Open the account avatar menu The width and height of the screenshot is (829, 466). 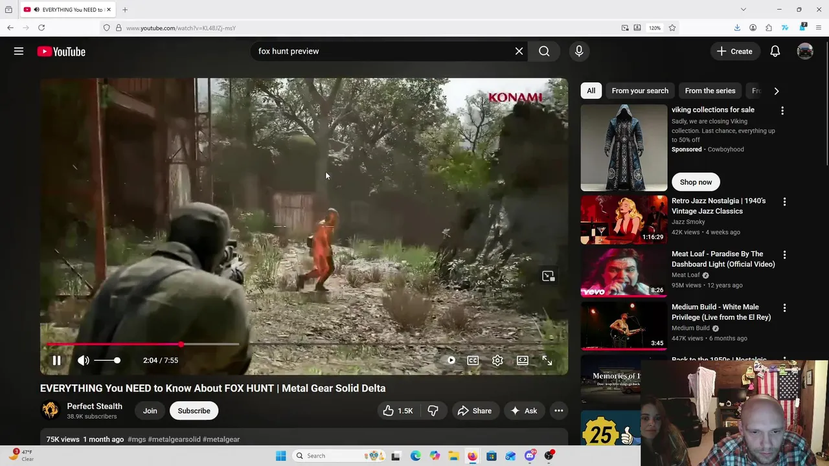pyautogui.click(x=805, y=51)
